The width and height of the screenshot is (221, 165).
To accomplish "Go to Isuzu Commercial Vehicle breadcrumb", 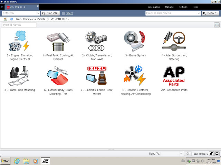I will 31,19.
